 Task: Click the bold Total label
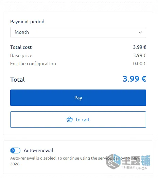pyautogui.click(x=17, y=80)
